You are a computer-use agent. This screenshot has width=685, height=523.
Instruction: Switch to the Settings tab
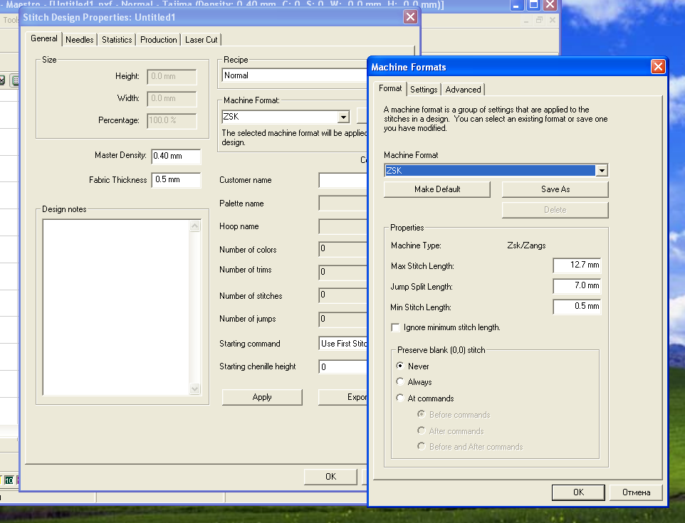[x=424, y=90]
